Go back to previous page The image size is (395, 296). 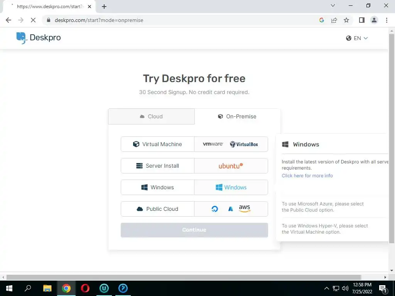[x=8, y=20]
